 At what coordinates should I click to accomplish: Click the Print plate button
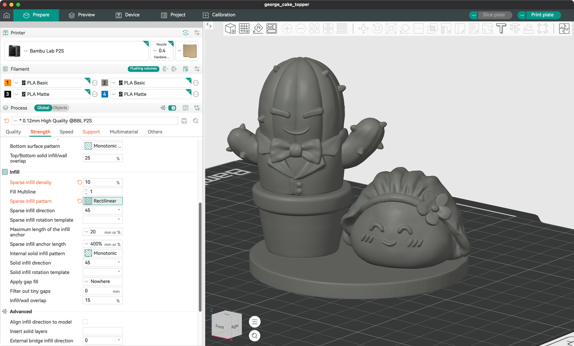click(x=542, y=15)
